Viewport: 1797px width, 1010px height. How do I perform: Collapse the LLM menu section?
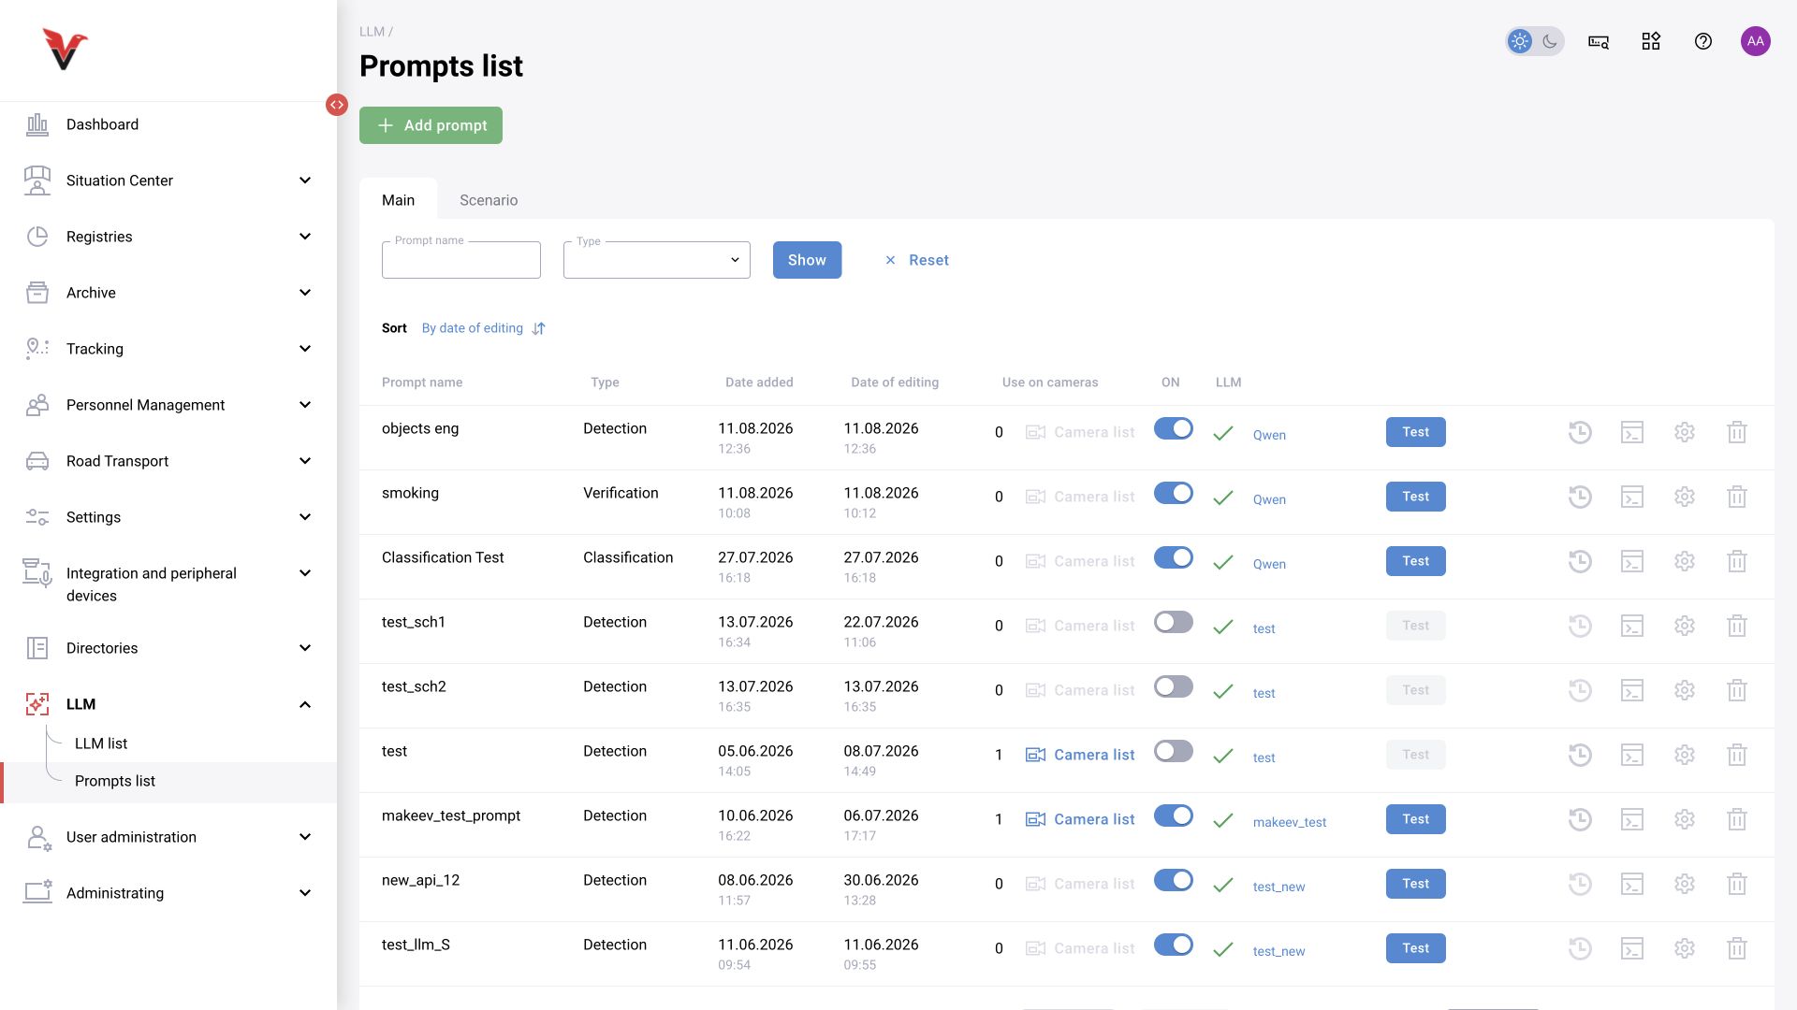(x=168, y=704)
